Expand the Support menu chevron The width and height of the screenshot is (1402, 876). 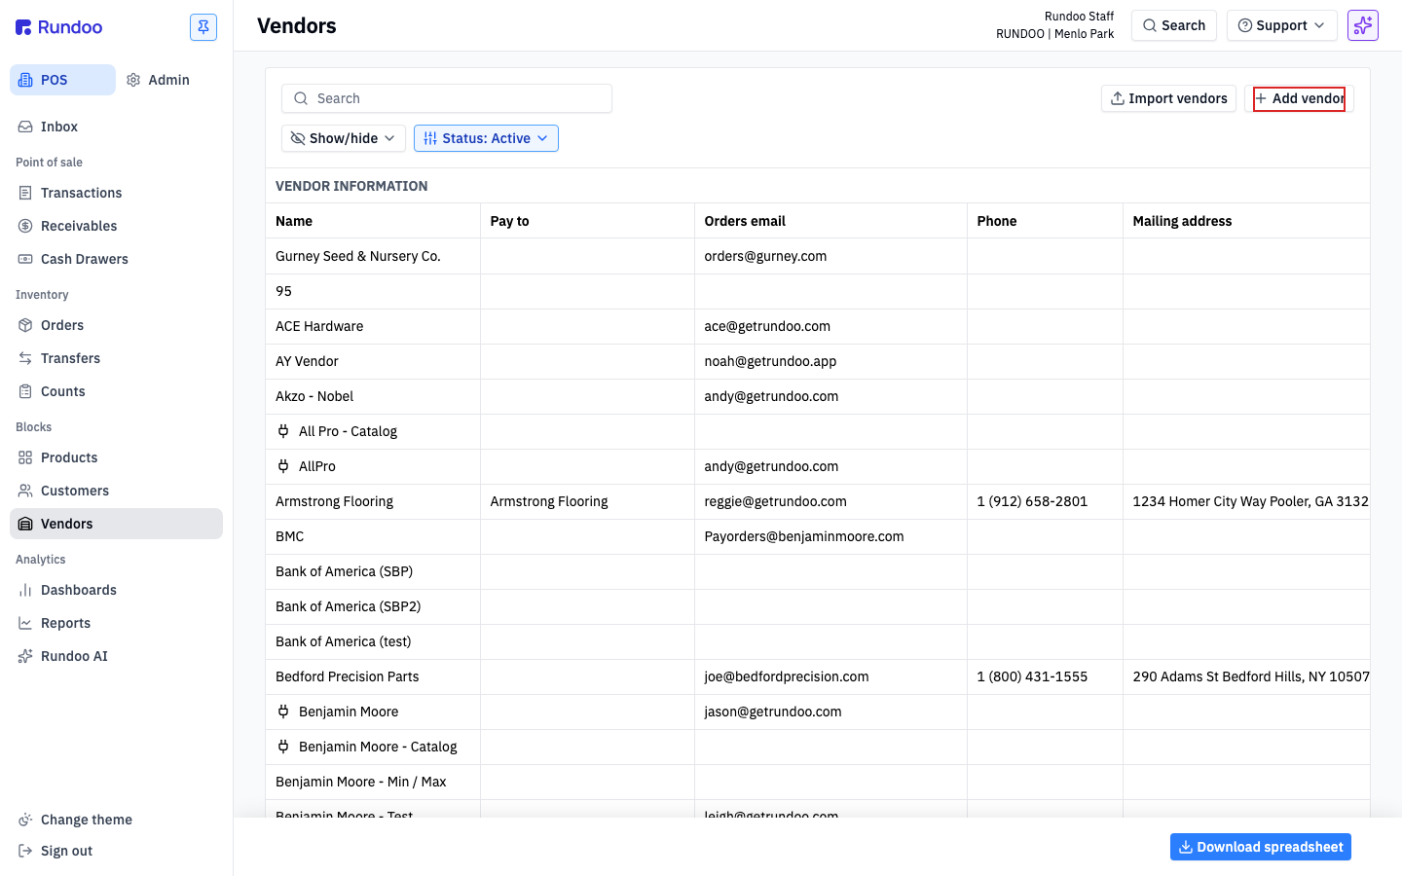(x=1319, y=25)
